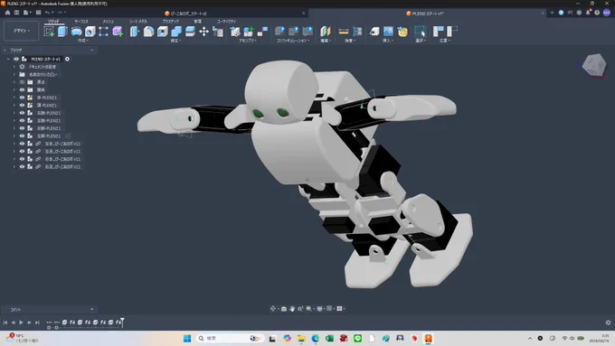Open the デザイン workspace dropdown

pos(21,31)
